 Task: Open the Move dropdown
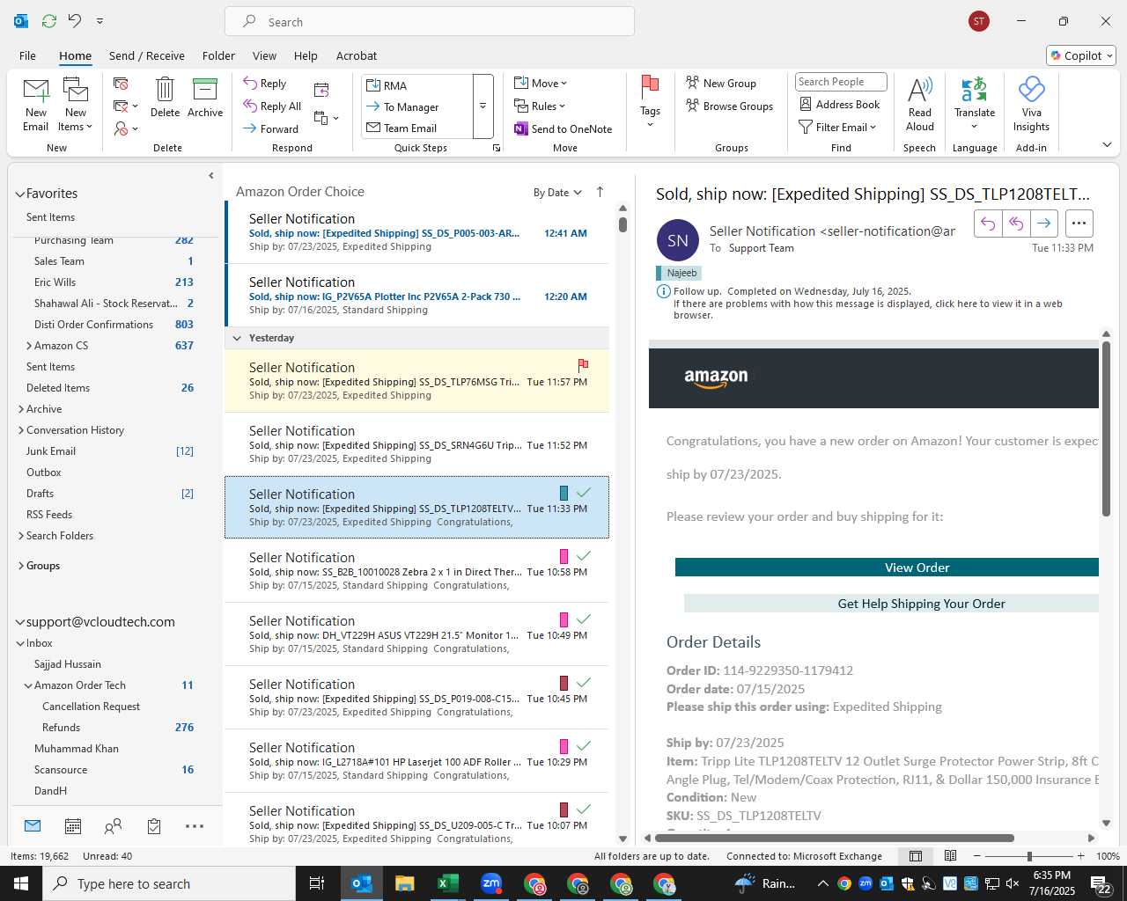click(541, 84)
